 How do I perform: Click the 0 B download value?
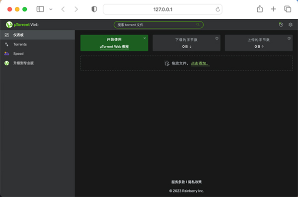click(x=185, y=47)
